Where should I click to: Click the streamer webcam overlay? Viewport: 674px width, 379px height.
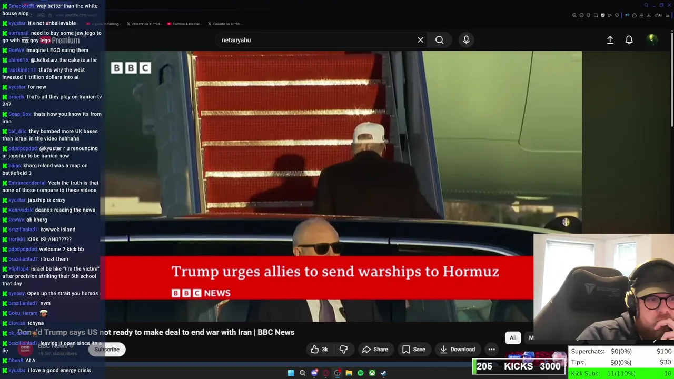click(x=603, y=288)
